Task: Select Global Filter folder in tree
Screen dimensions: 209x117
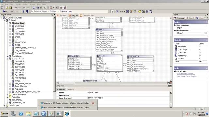Action: [16, 97]
